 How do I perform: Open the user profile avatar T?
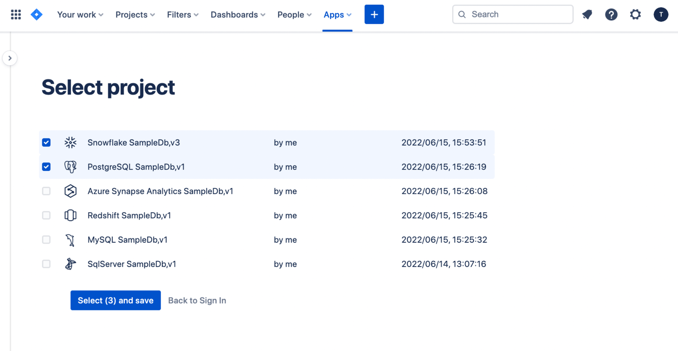[x=661, y=15]
